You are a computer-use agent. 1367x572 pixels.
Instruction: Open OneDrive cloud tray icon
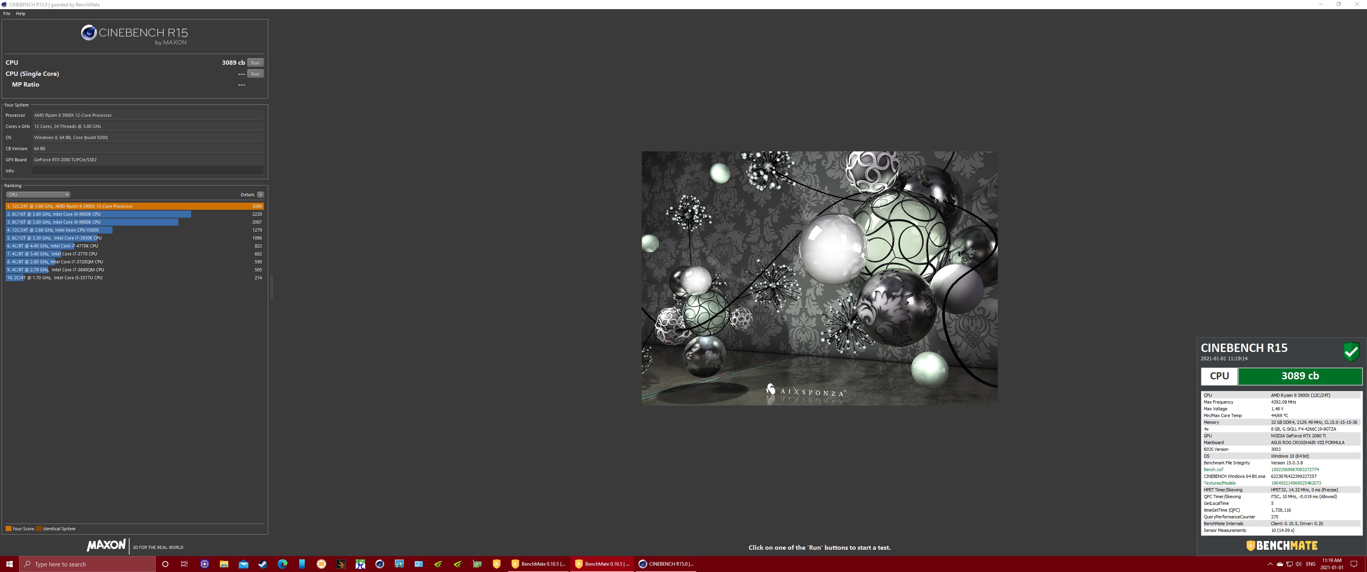pyautogui.click(x=1280, y=564)
